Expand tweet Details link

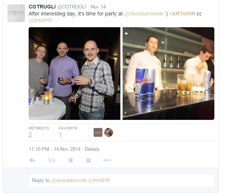click(x=92, y=149)
